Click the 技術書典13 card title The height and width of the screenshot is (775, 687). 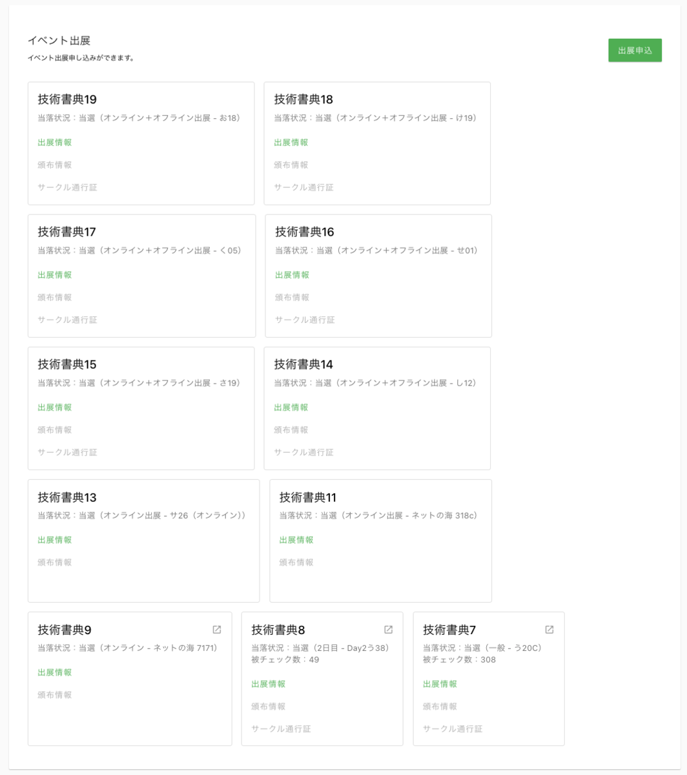(x=67, y=497)
